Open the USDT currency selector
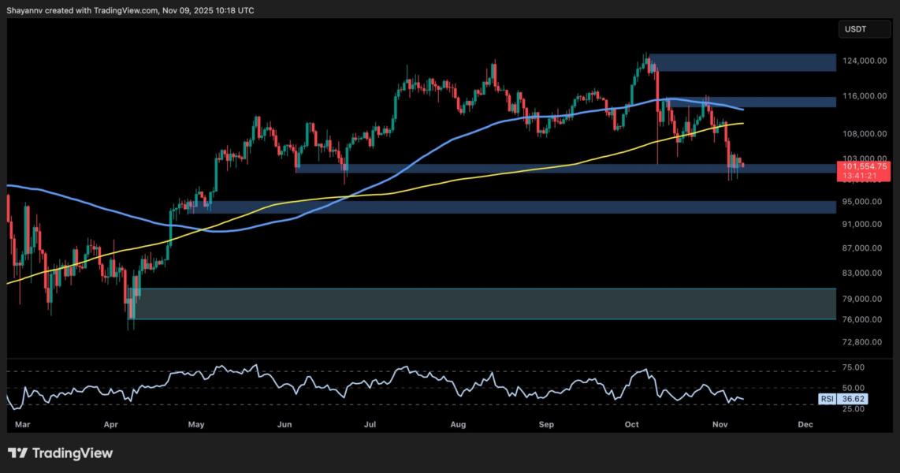The width and height of the screenshot is (900, 473). click(857, 30)
